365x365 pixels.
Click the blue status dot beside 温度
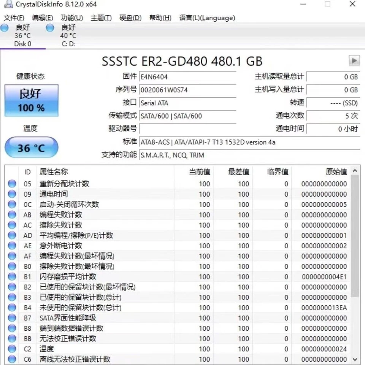[11, 349]
